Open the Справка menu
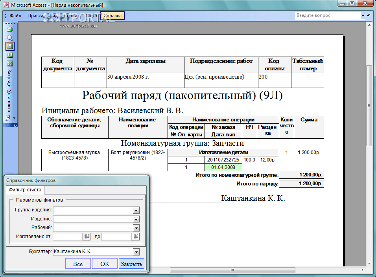Viewport: 376px width, 277px height. [x=112, y=16]
